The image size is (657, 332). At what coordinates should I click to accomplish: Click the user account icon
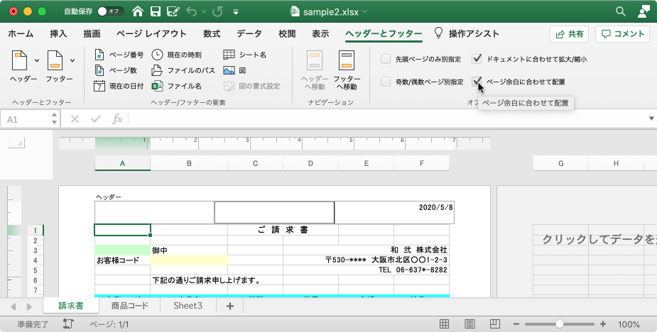(x=644, y=11)
